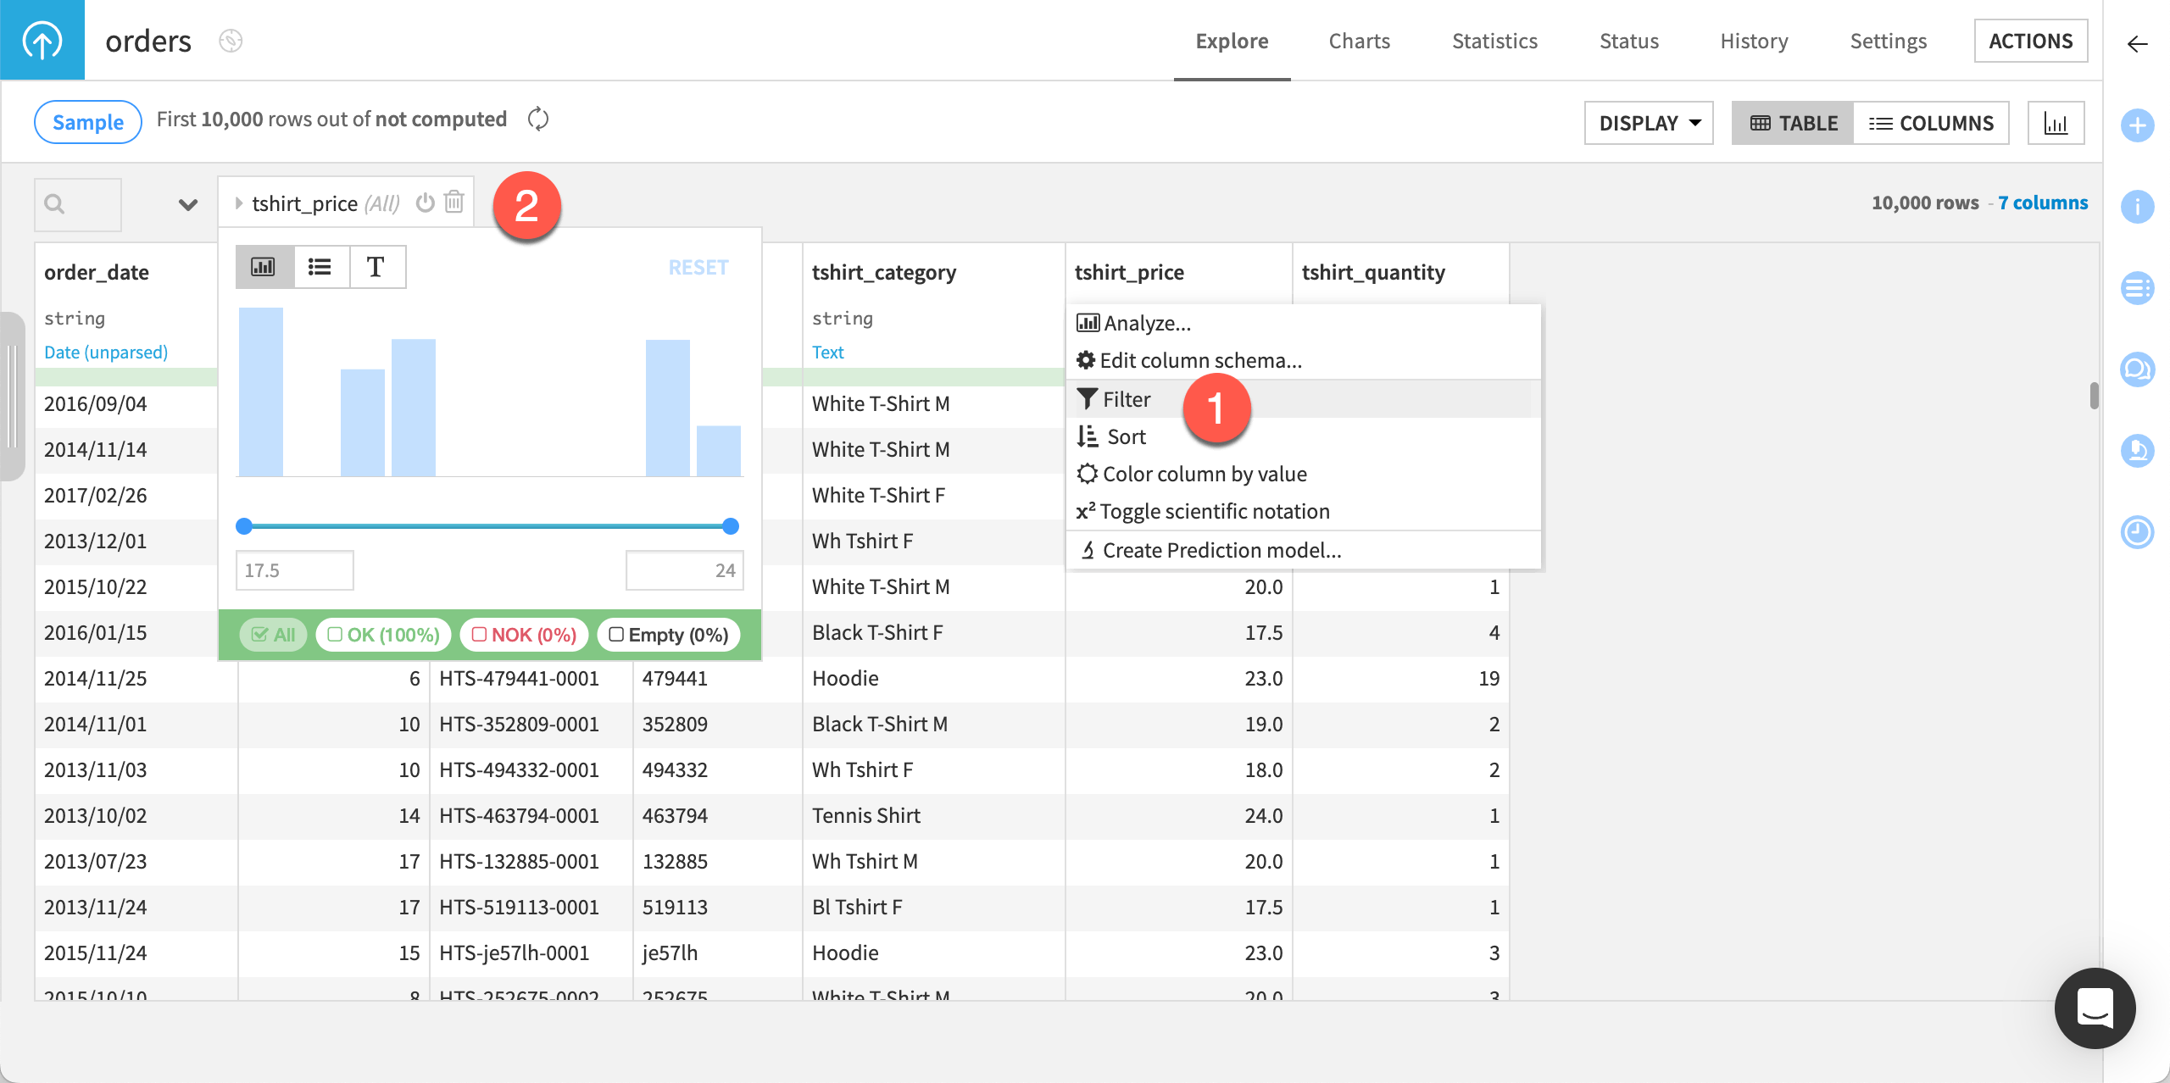Open the Lab panel on the right sidebar
Viewport: 2170px width, 1083px height.
point(2138,450)
